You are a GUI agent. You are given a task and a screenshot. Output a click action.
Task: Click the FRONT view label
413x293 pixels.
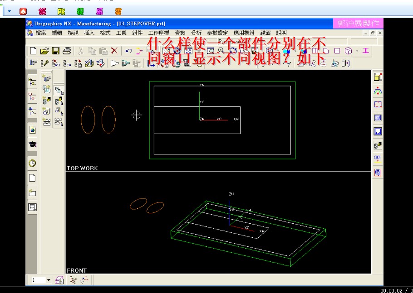[x=77, y=270]
